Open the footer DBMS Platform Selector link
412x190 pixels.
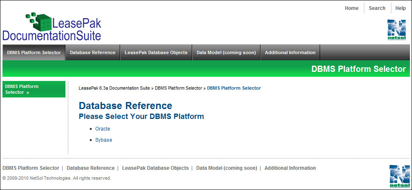pyautogui.click(x=31, y=168)
